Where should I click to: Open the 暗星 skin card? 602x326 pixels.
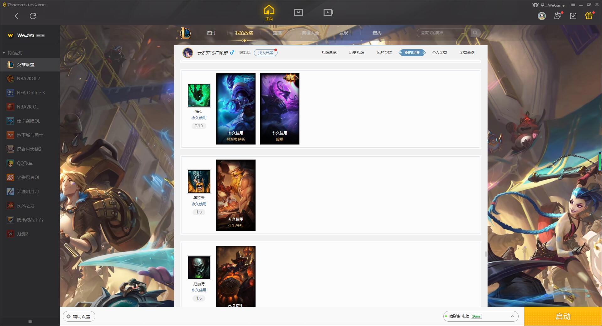coord(280,109)
